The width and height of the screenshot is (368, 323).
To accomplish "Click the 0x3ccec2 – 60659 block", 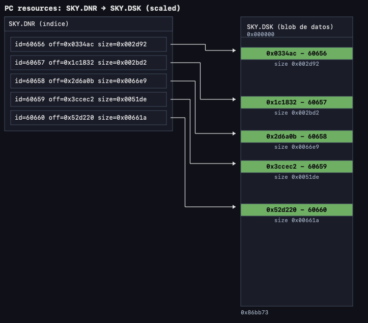I will point(296,167).
